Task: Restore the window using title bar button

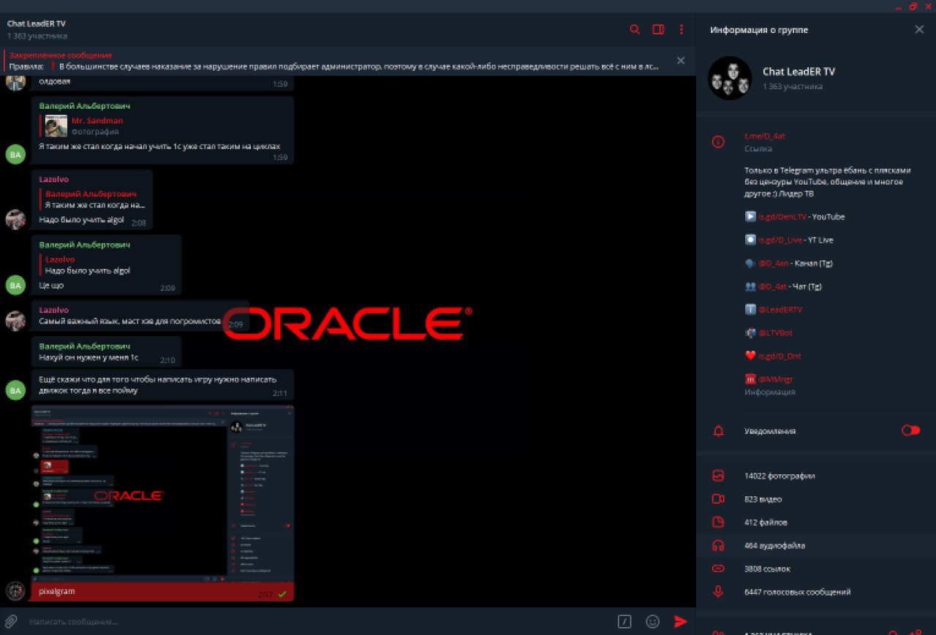Action: click(913, 7)
